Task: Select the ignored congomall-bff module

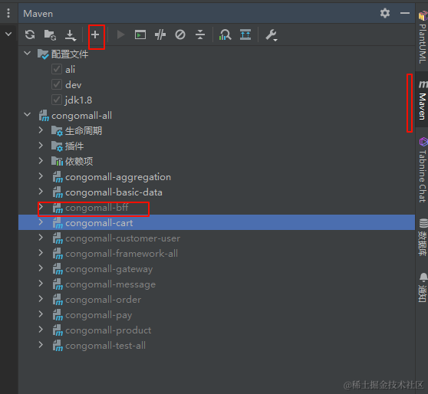Action: (97, 208)
